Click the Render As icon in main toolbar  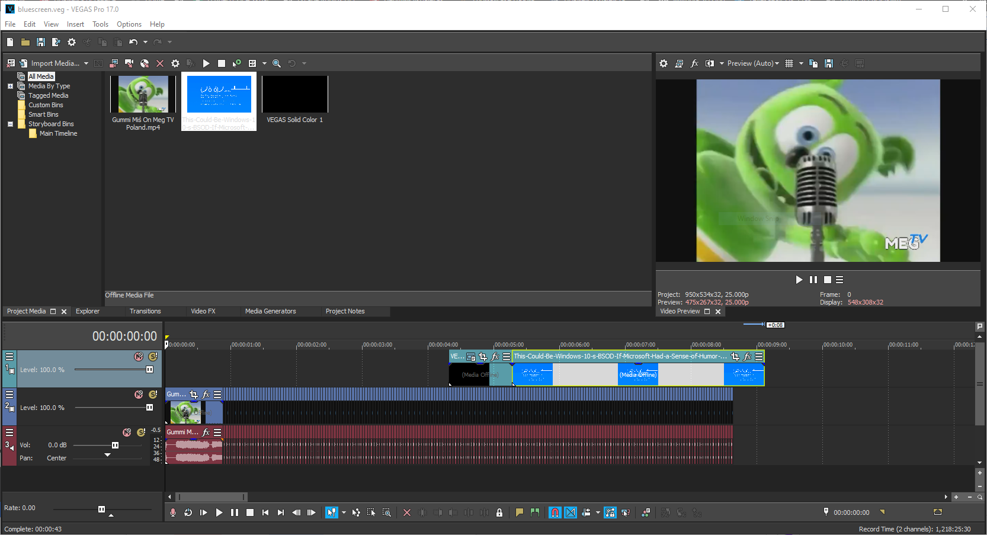tap(56, 42)
